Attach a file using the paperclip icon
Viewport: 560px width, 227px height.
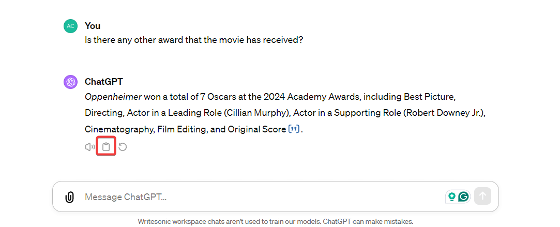click(69, 197)
